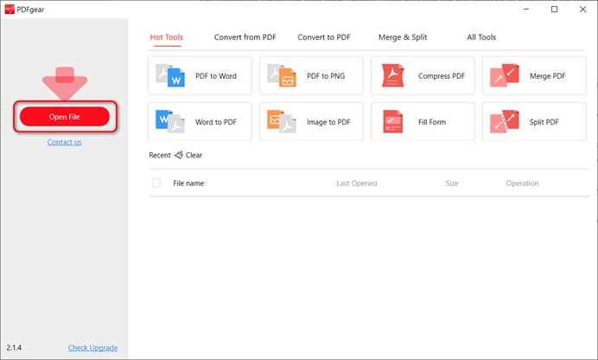Image resolution: width=598 pixels, height=360 pixels.
Task: Tick the File name select-all checkbox
Action: (x=156, y=183)
